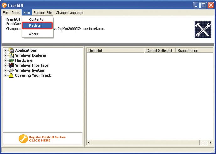
Task: Click the horizontal scrollbar left arrow
Action: point(89,142)
